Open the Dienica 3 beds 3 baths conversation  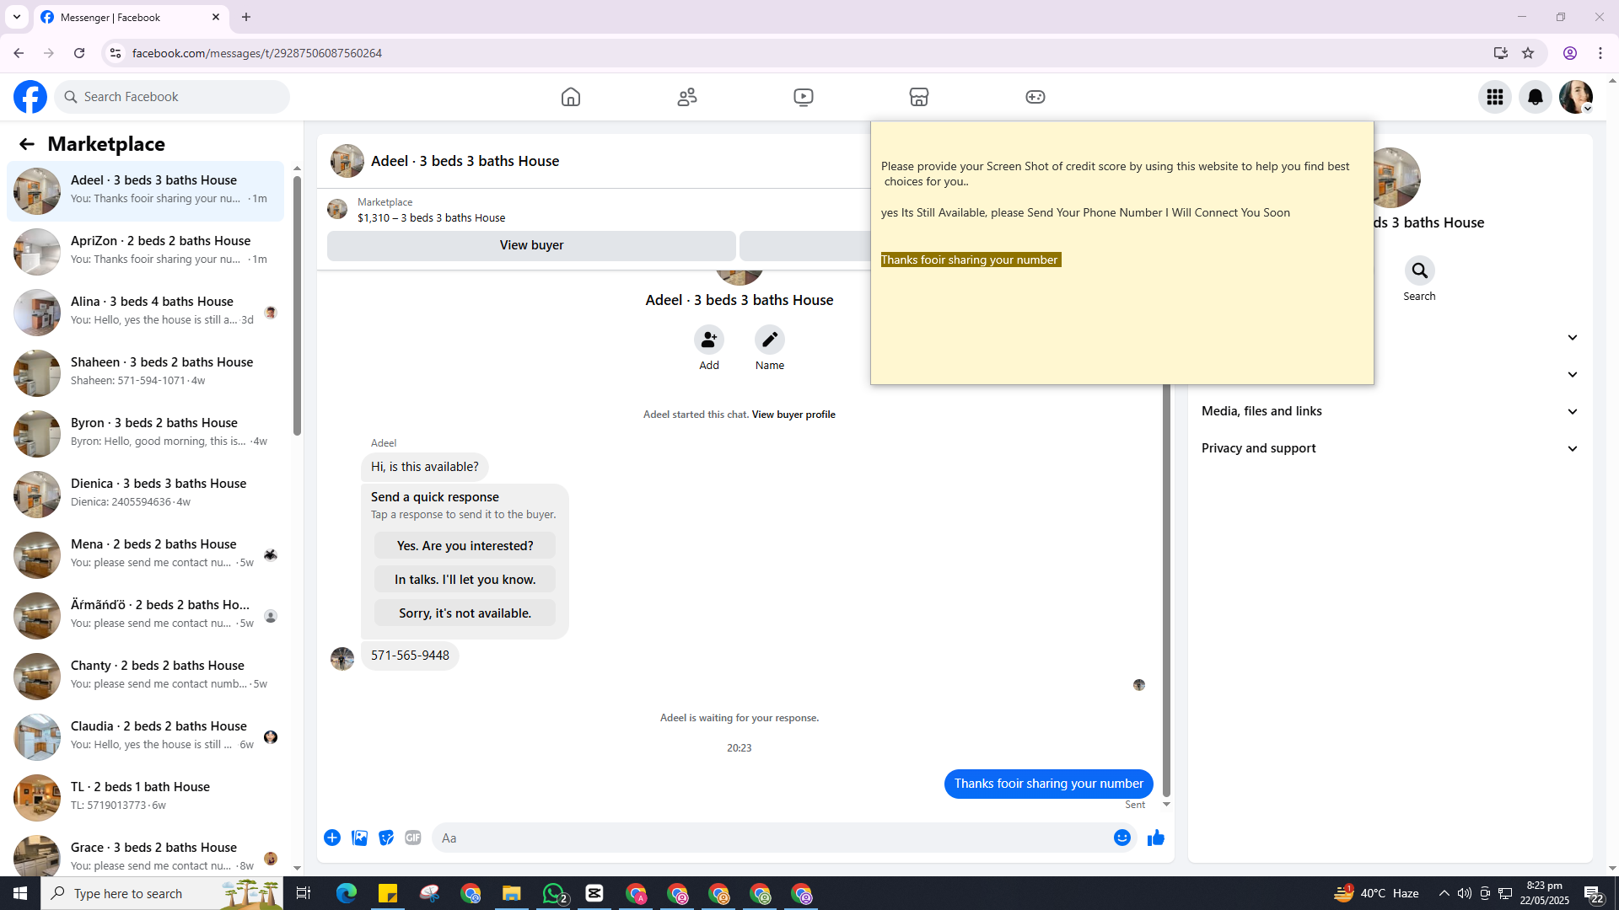[145, 495]
